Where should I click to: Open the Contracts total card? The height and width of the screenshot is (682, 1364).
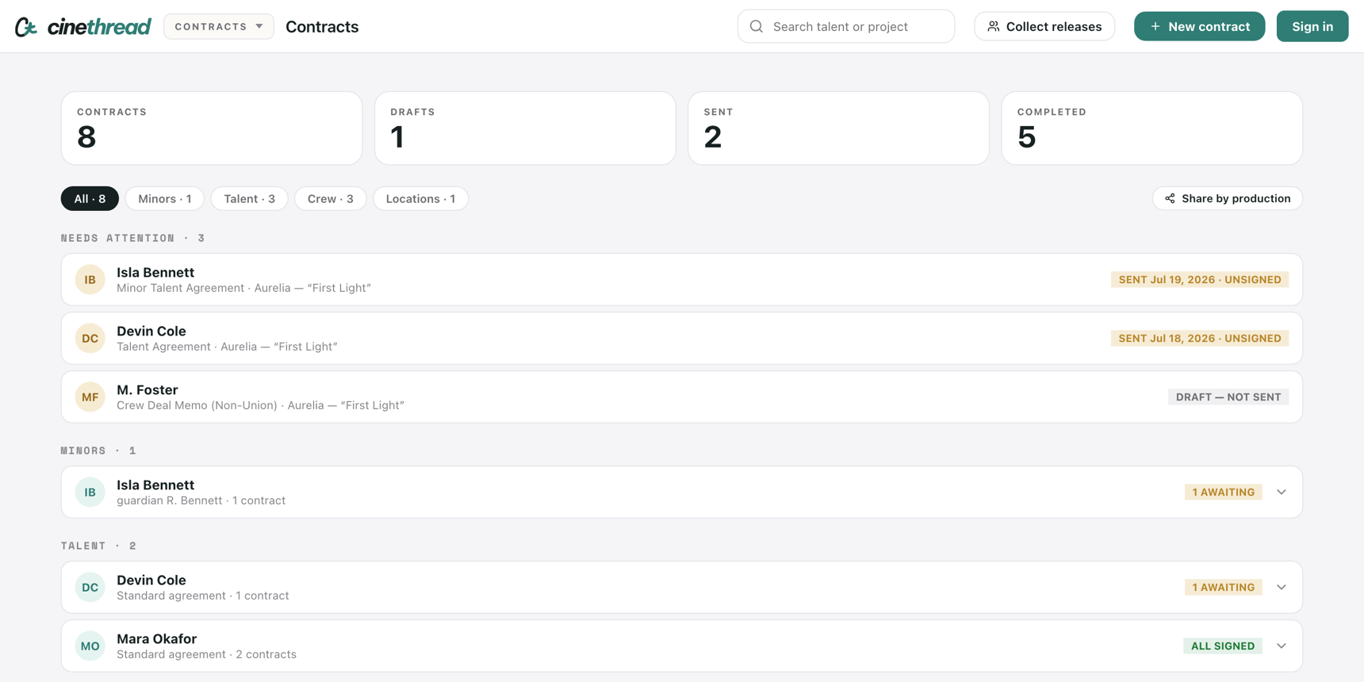click(x=212, y=128)
